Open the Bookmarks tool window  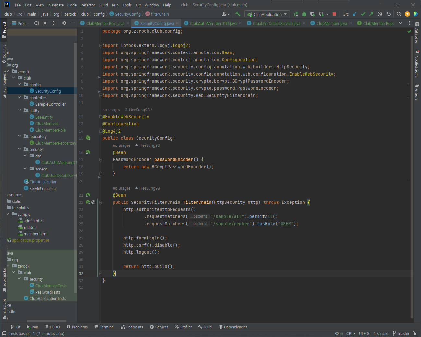tap(4, 280)
